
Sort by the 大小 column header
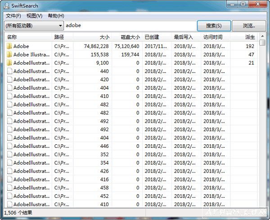[x=93, y=37]
